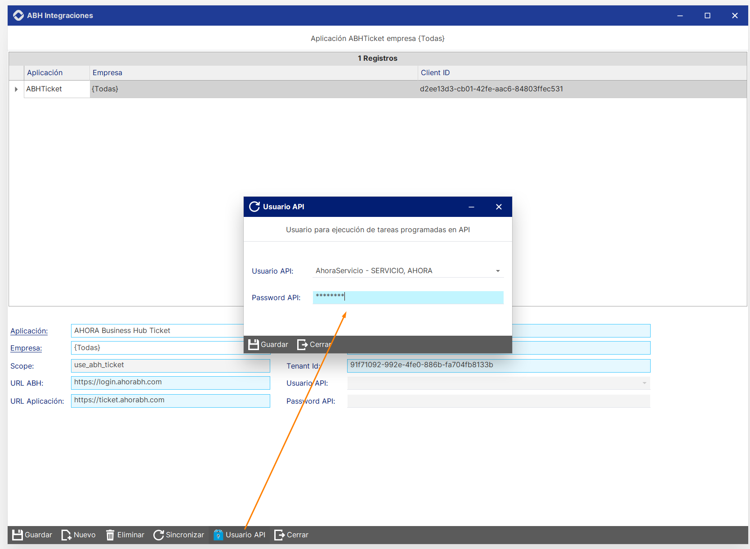Click the 1 Registros grid header bar
The height and width of the screenshot is (549, 750).
tap(378, 58)
